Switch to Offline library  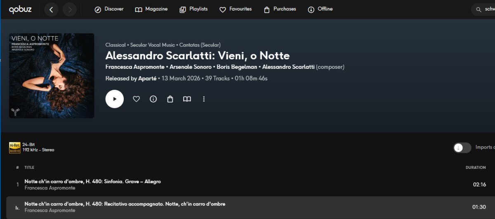point(321,9)
